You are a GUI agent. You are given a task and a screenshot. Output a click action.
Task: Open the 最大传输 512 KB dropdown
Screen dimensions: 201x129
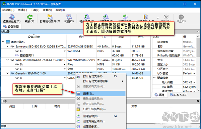194,82
